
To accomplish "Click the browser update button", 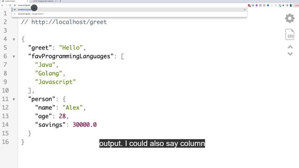I will click(296, 5).
